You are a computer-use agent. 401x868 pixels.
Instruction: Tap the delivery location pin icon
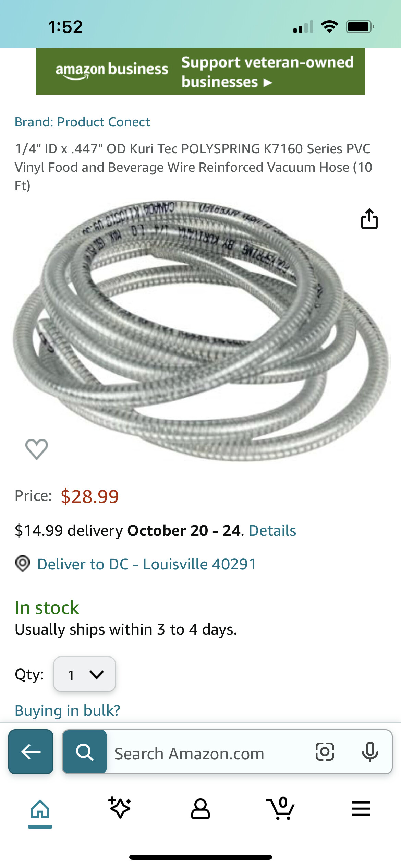[x=23, y=564]
